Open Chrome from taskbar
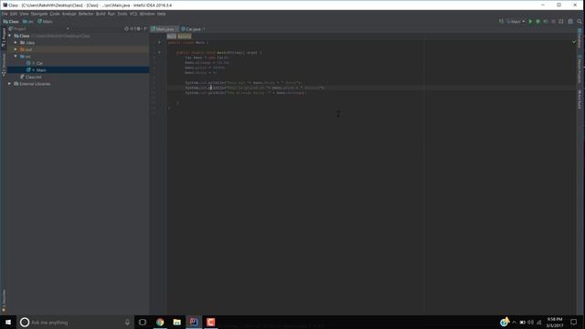 coord(160,323)
